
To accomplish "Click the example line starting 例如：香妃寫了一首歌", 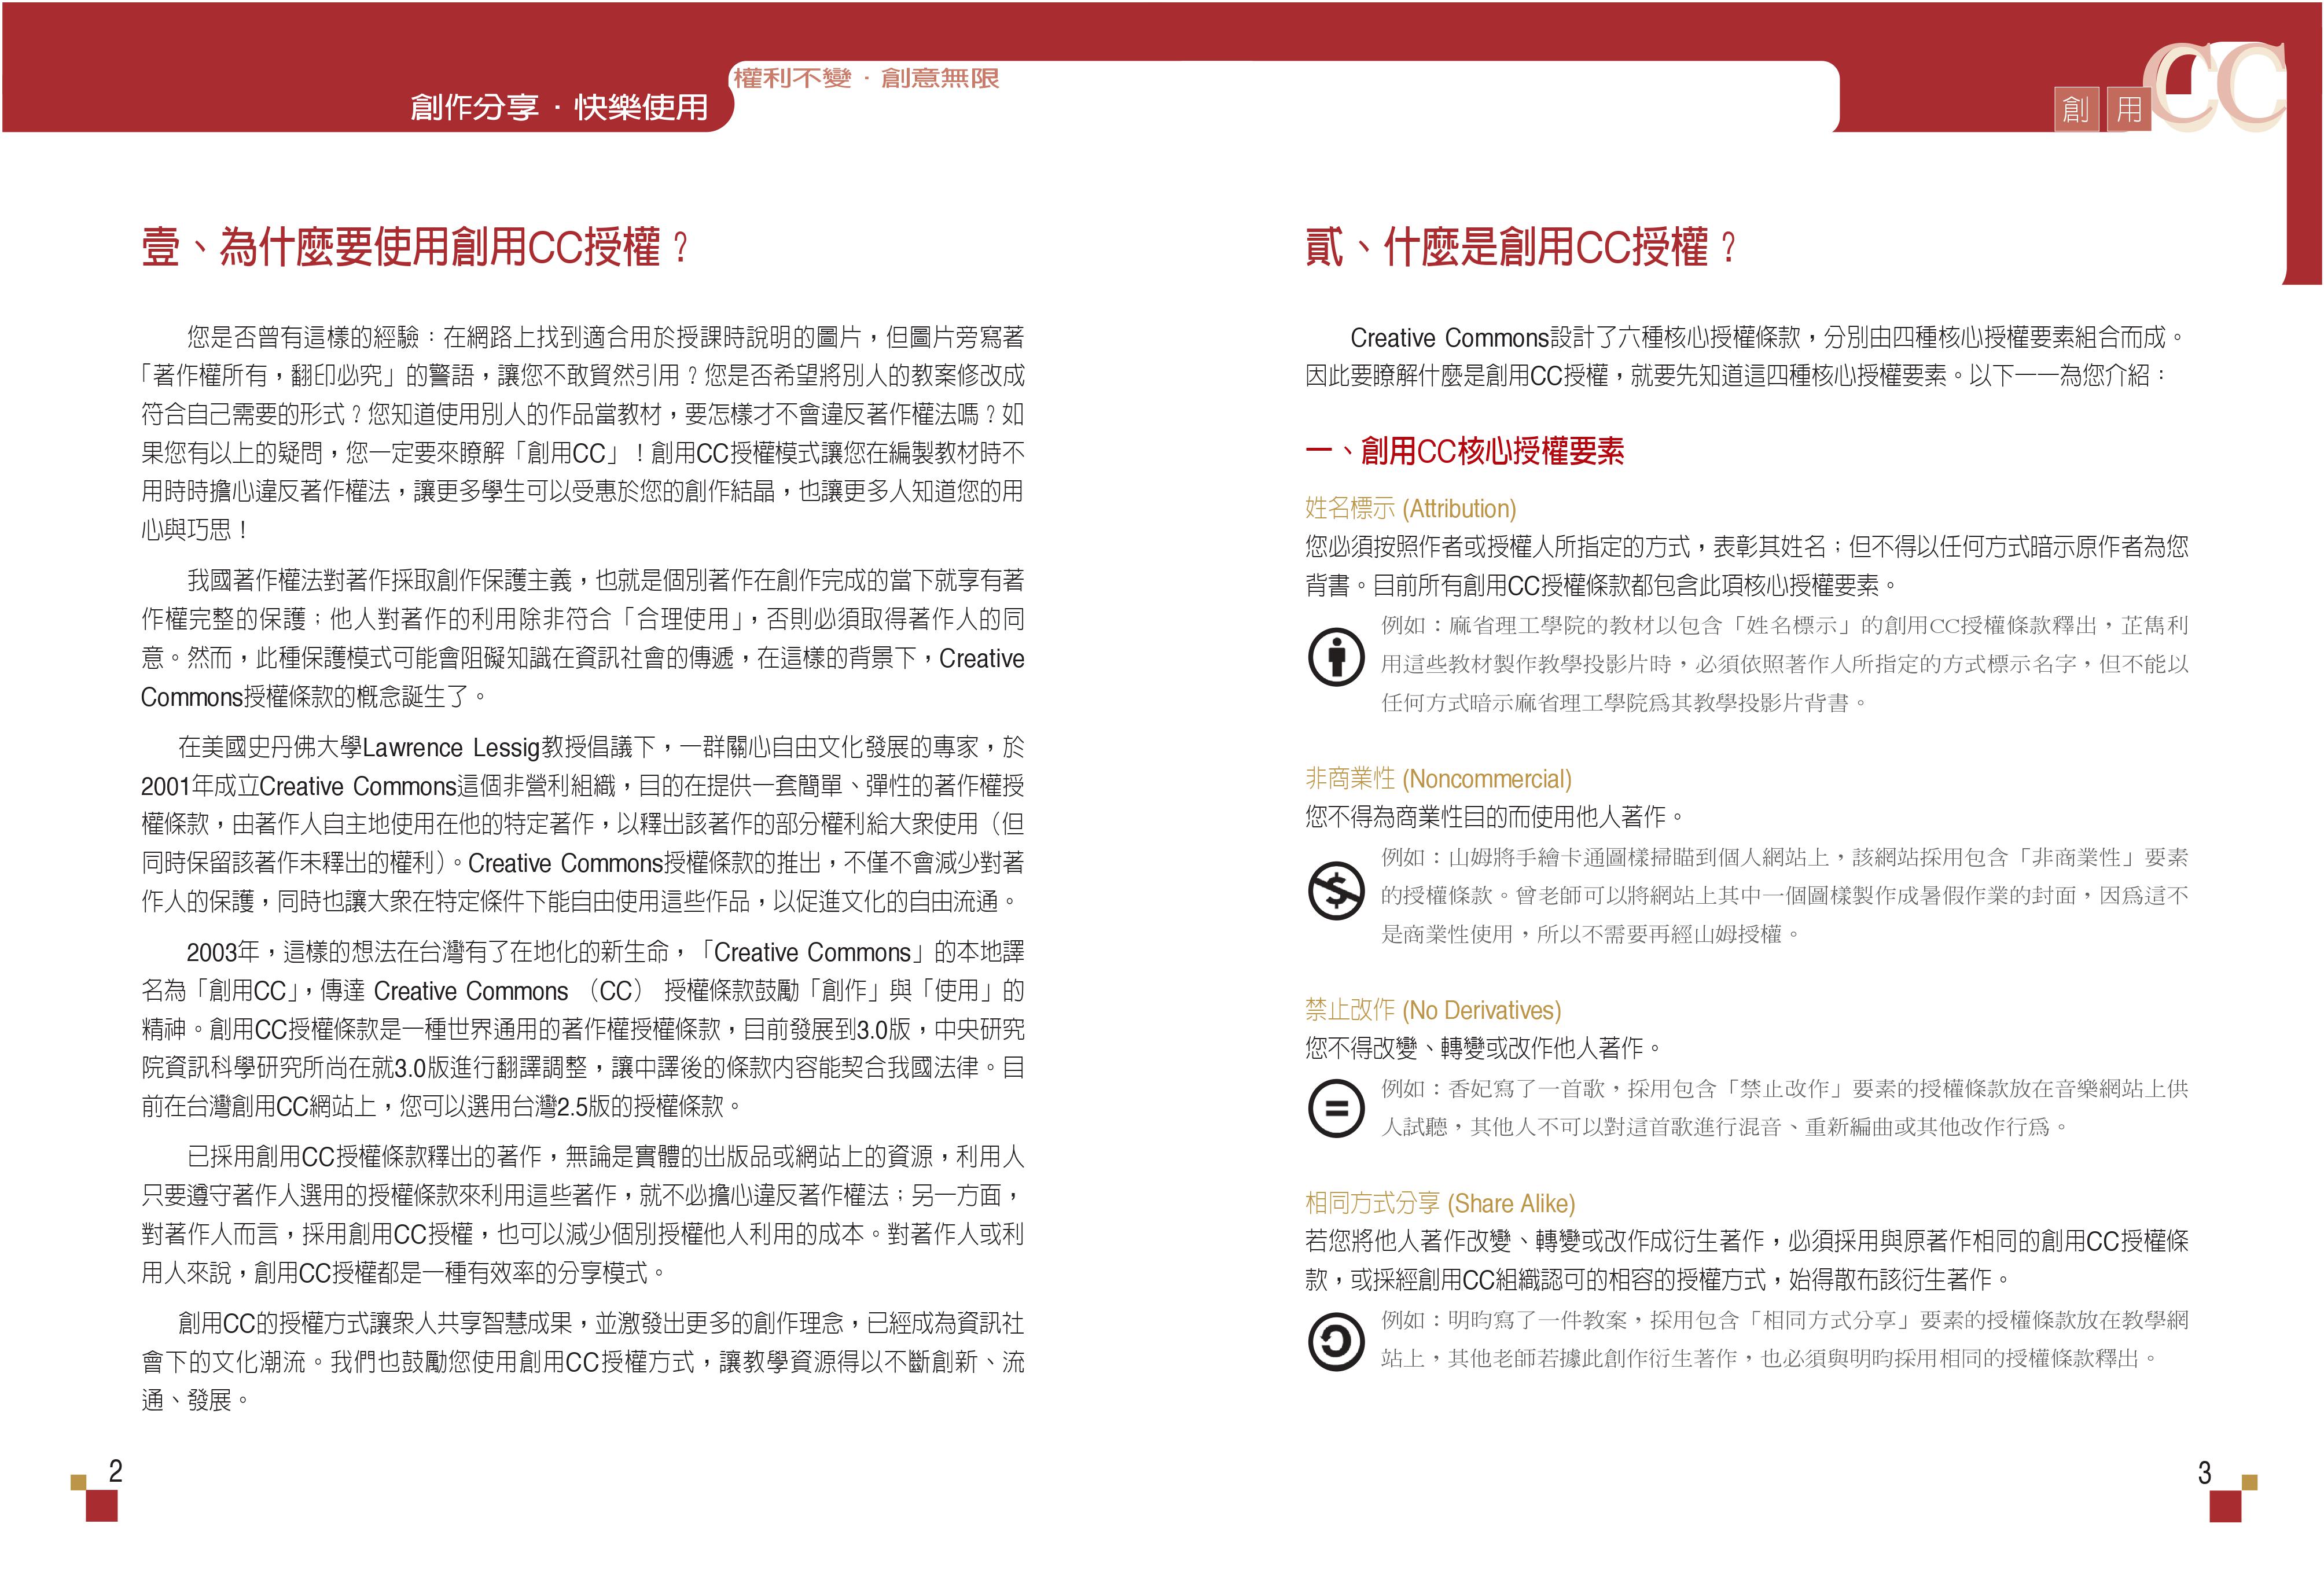I will point(1785,1089).
